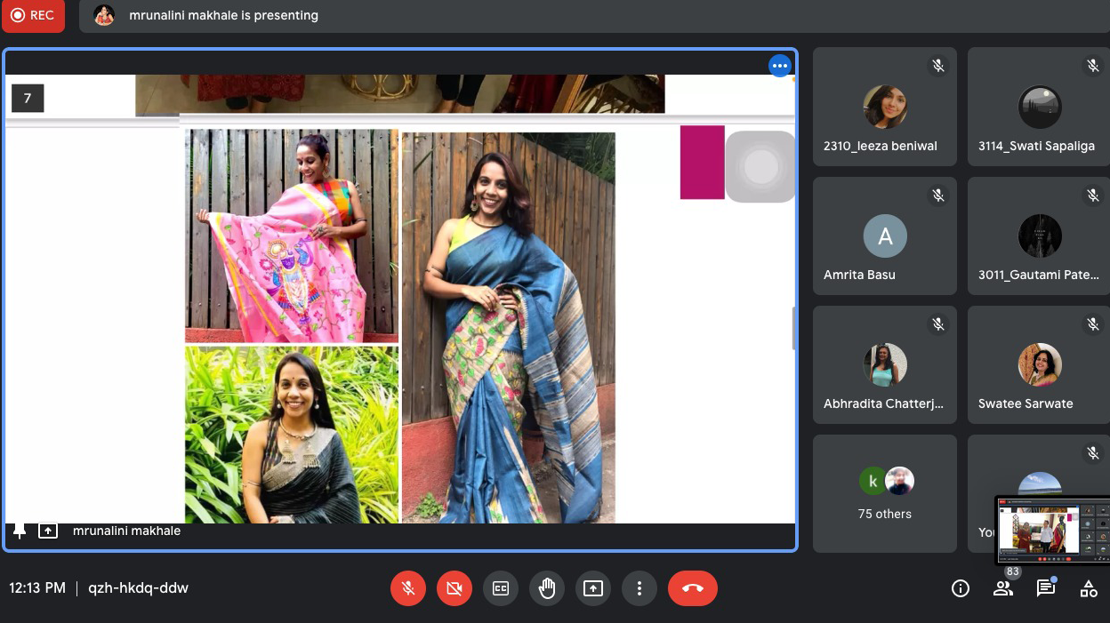Open the Activities shapes icon
The height and width of the screenshot is (623, 1110).
[1088, 588]
